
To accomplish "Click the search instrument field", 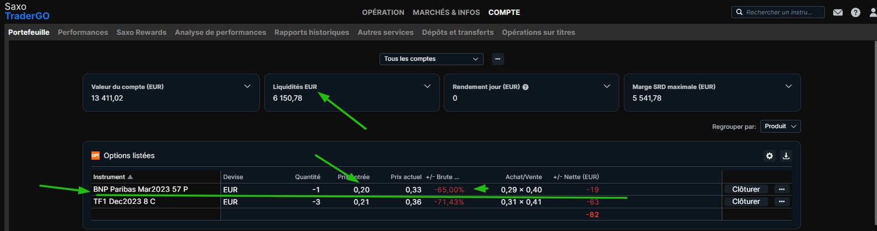I will [x=778, y=12].
